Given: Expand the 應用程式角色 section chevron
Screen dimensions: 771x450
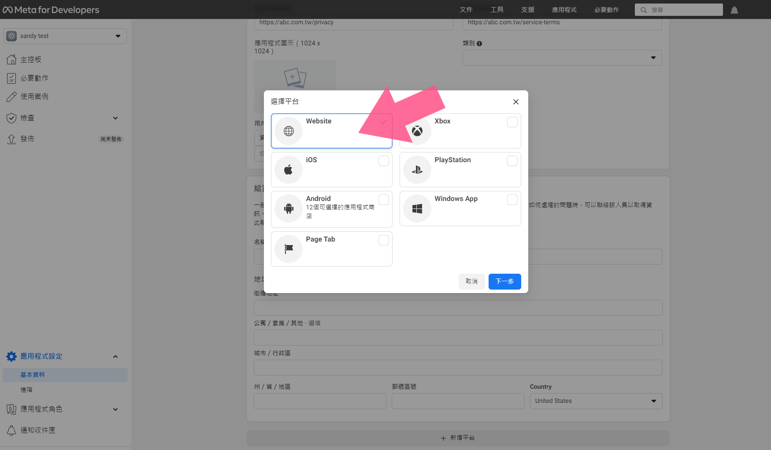Looking at the screenshot, I should tap(115, 409).
